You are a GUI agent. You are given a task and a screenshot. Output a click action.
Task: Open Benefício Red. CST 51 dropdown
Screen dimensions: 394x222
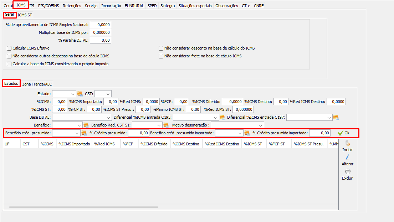(147, 125)
